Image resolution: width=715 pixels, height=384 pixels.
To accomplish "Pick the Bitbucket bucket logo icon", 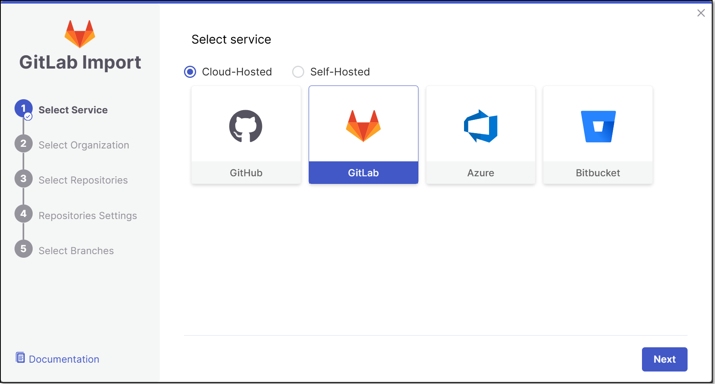I will pos(598,126).
